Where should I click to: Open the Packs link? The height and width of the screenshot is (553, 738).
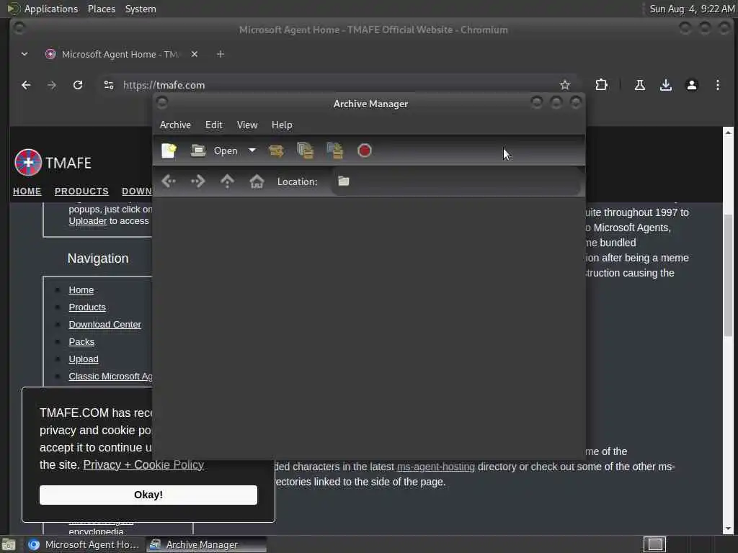click(x=81, y=342)
